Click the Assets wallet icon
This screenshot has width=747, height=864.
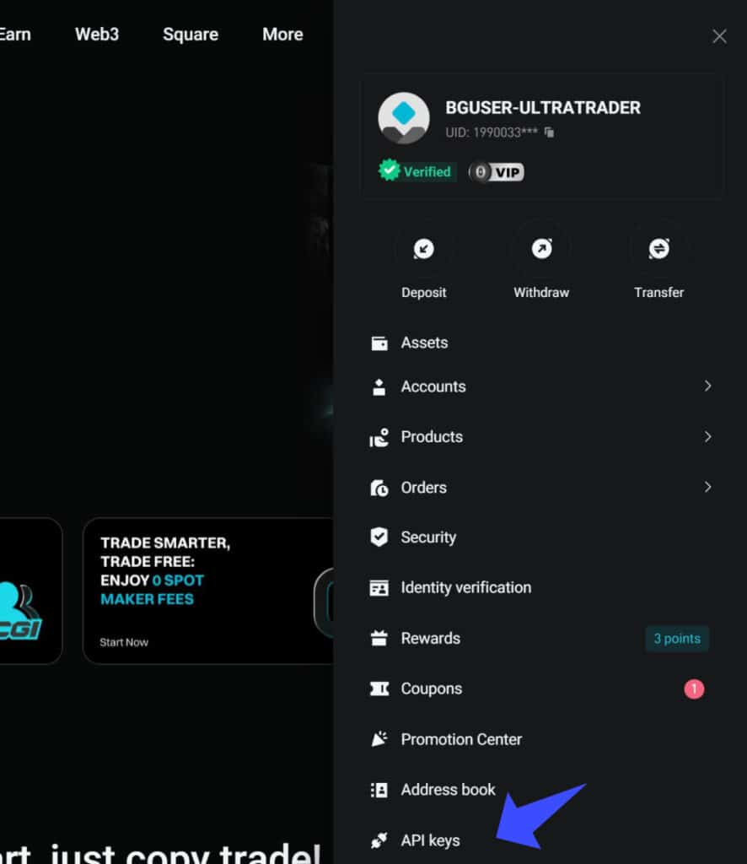pyautogui.click(x=379, y=343)
